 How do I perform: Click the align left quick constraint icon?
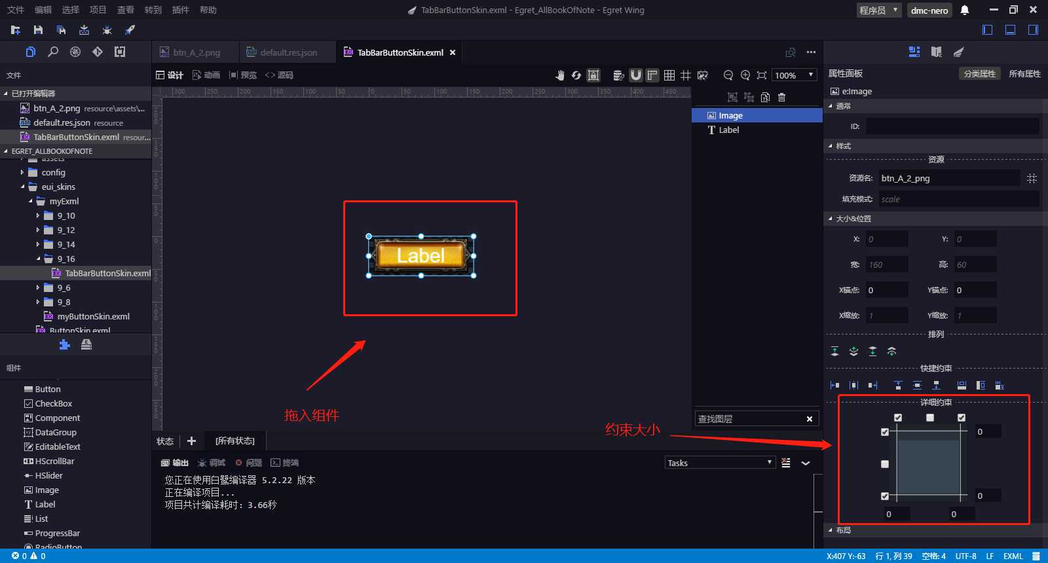(x=834, y=385)
